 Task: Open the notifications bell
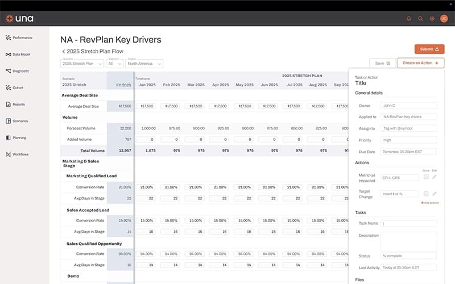[x=408, y=19]
